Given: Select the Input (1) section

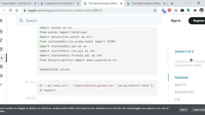Looking at the screenshot, I should (x=180, y=85).
